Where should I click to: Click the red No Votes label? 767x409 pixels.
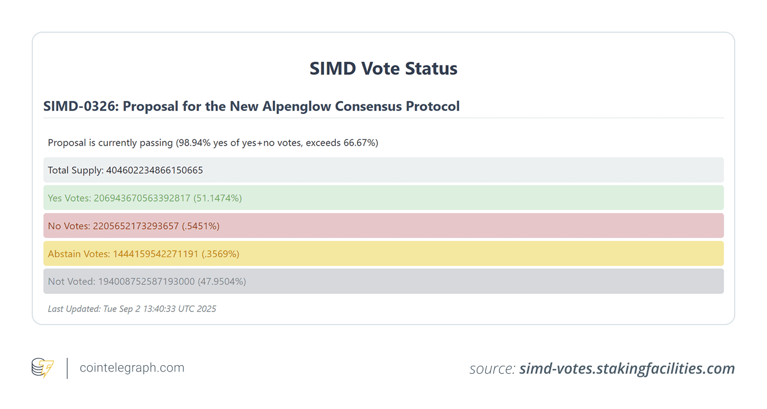pos(69,226)
